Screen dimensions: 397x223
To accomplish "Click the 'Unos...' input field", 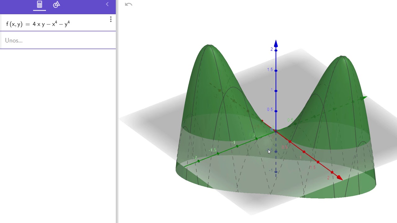I will [x=58, y=40].
